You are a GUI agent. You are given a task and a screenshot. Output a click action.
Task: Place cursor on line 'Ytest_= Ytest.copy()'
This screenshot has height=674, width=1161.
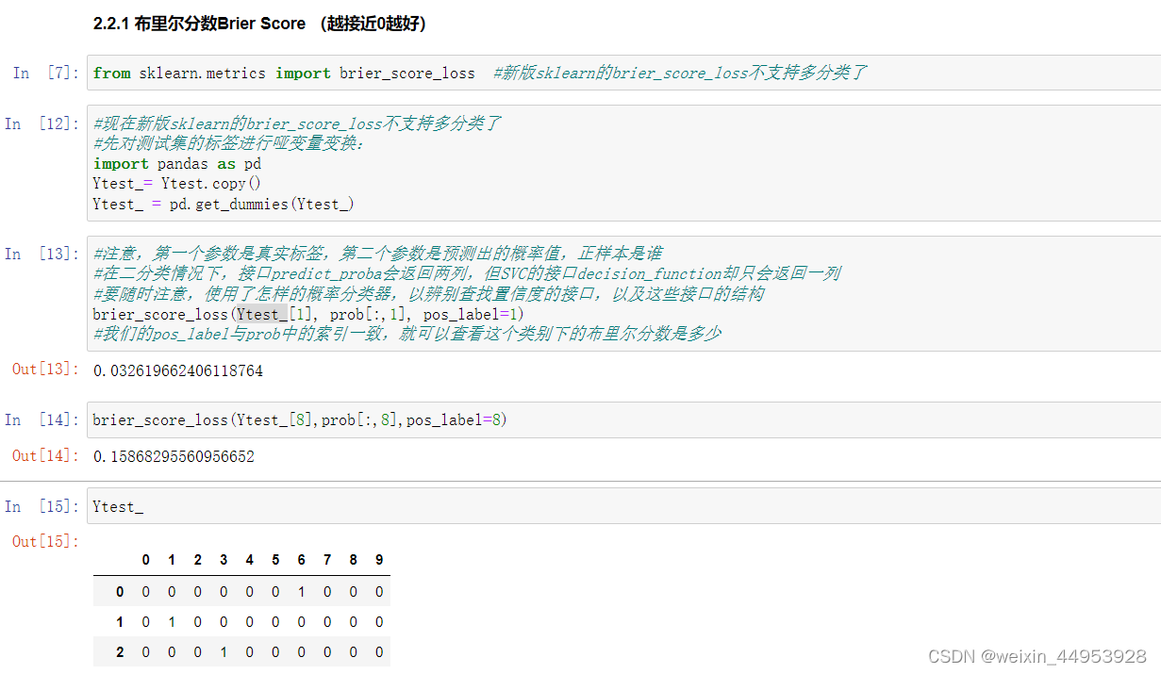point(176,184)
